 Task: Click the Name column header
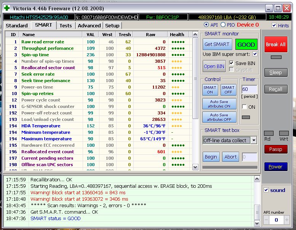[51, 35]
